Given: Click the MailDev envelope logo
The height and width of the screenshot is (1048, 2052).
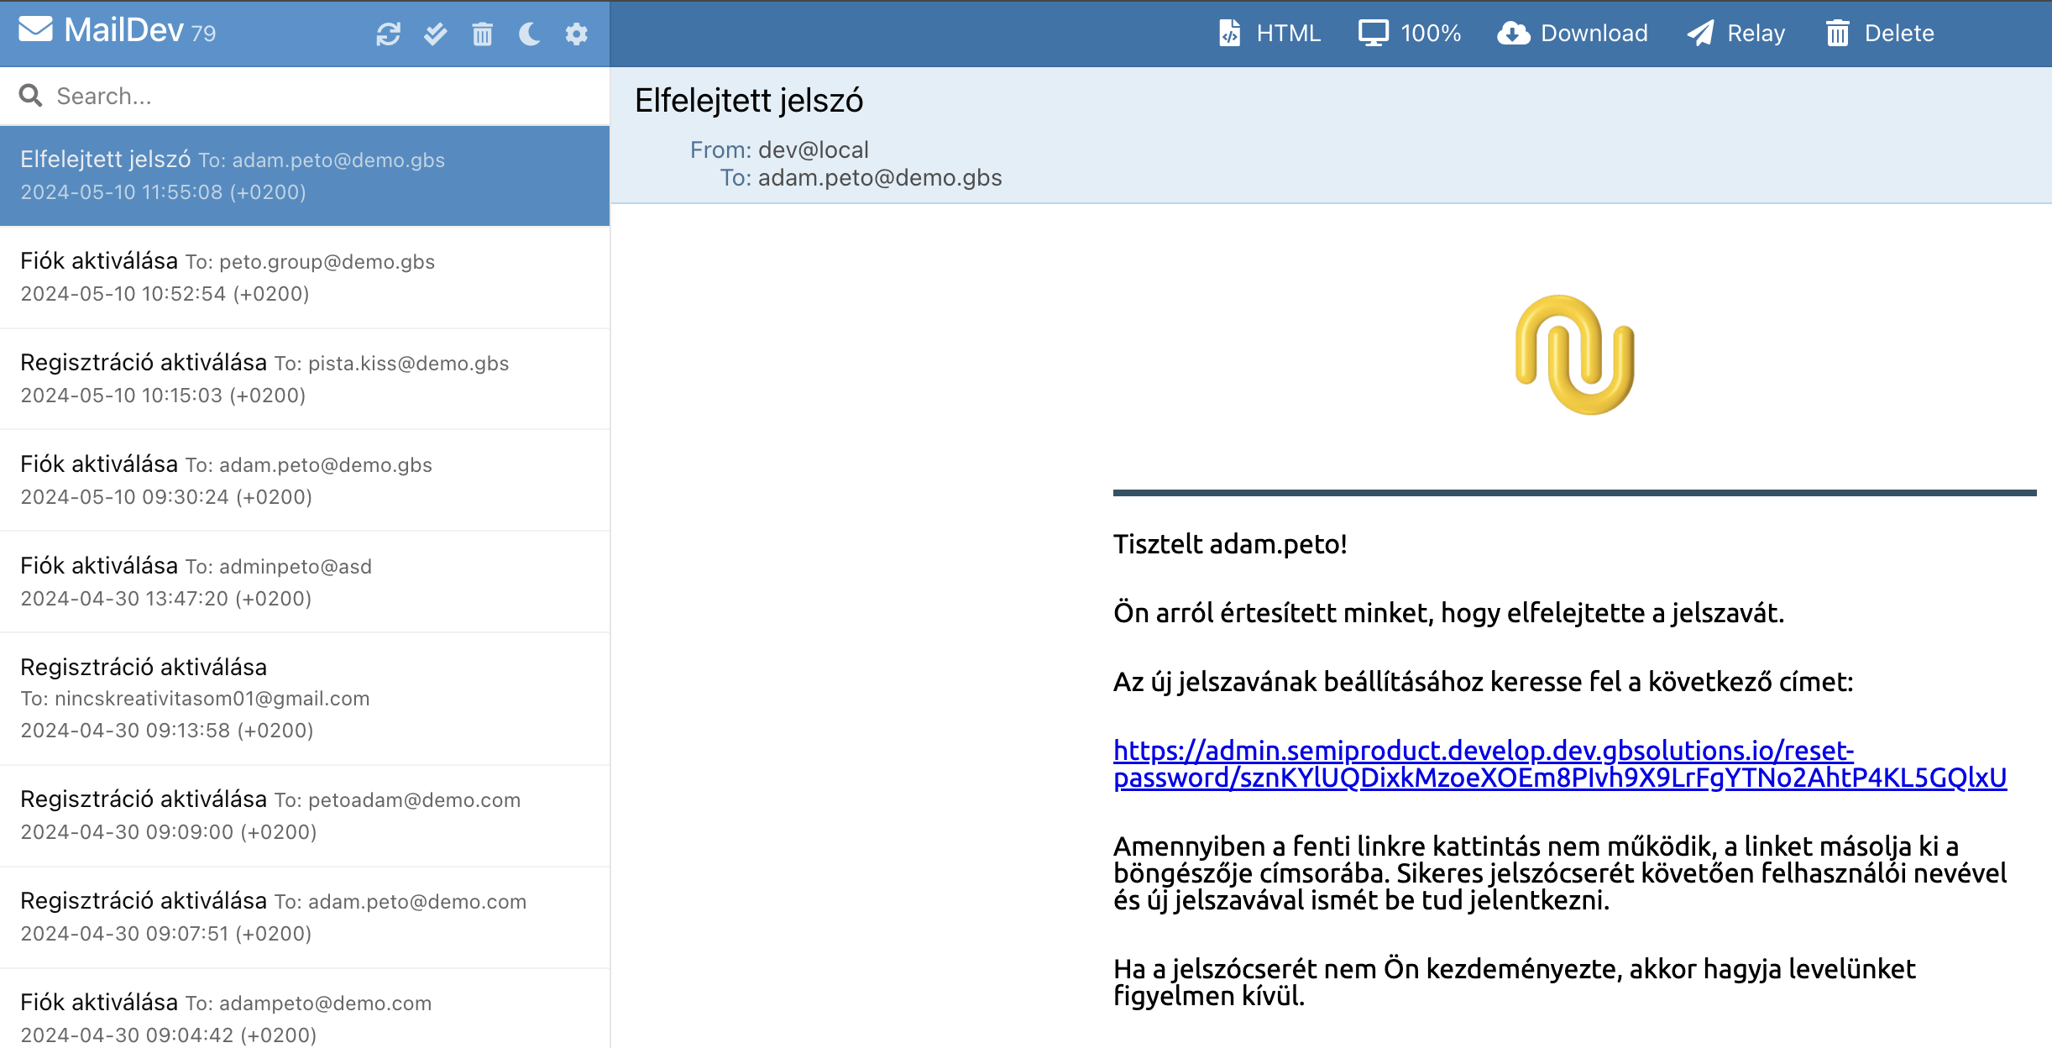Looking at the screenshot, I should [35, 30].
